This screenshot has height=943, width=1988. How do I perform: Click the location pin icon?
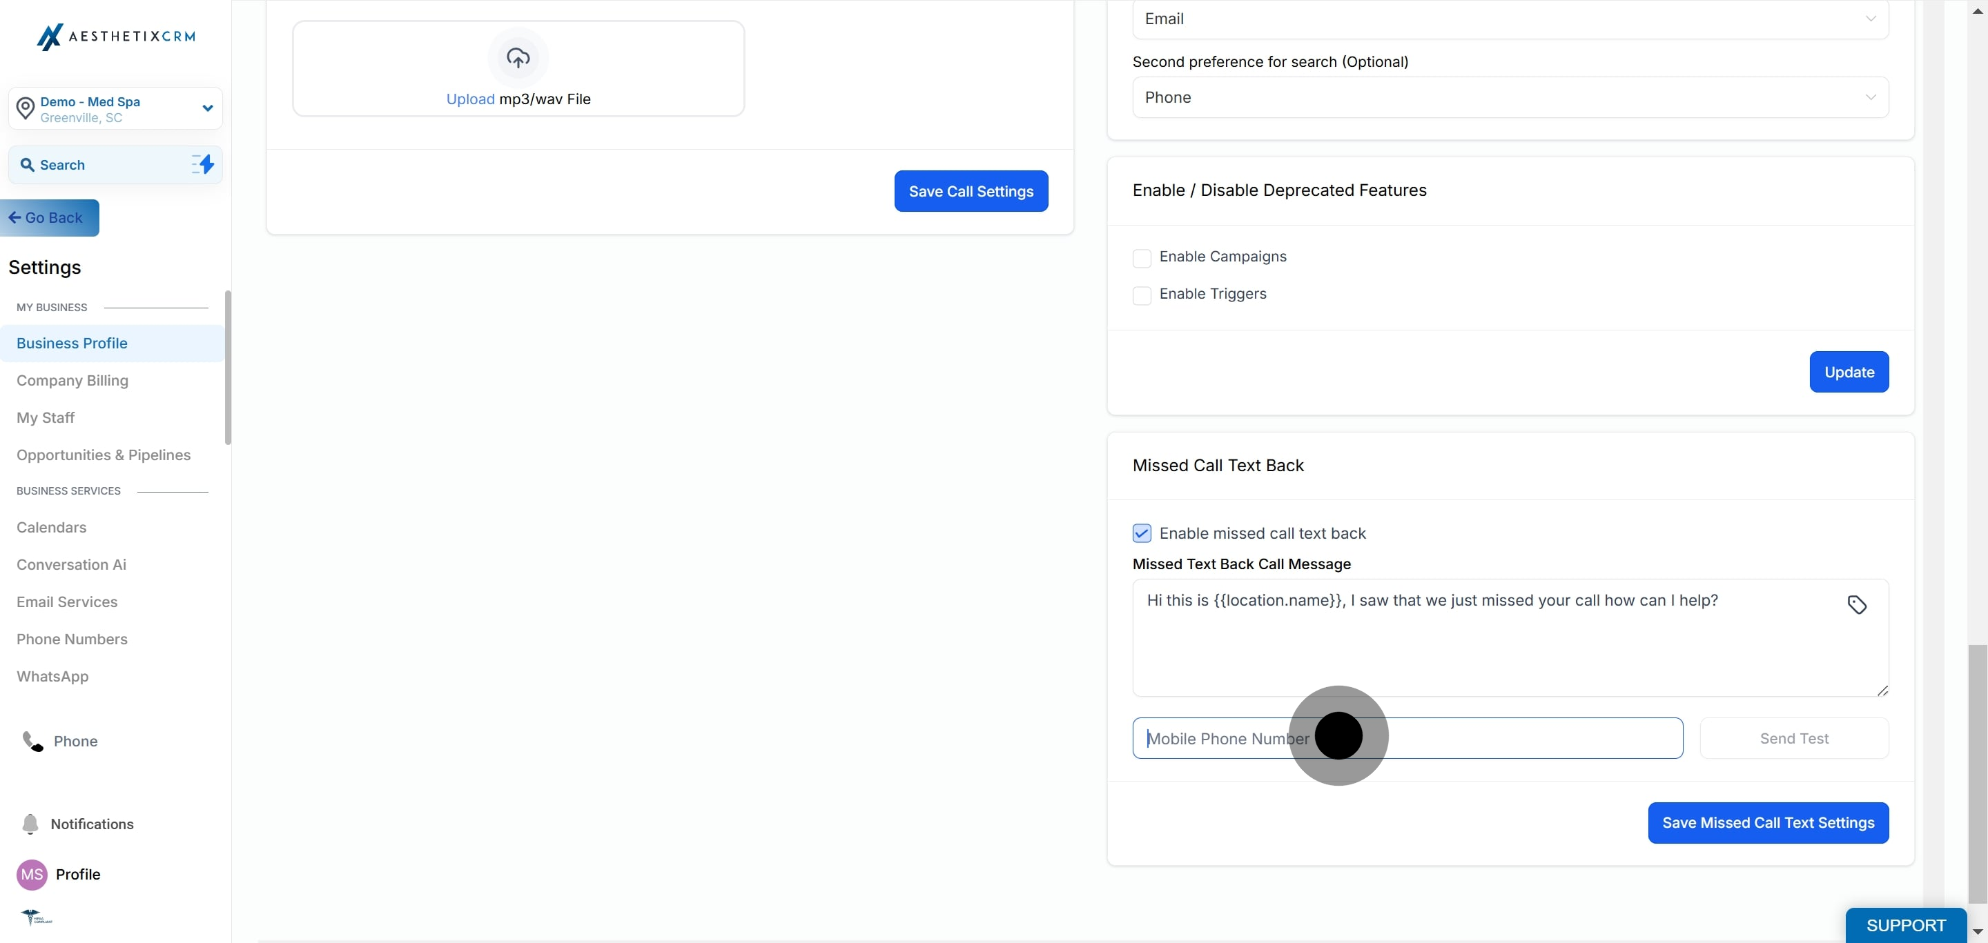[26, 109]
